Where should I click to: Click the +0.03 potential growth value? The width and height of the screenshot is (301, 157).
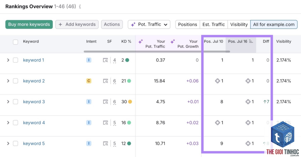(192, 144)
